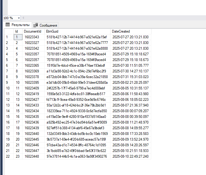This screenshot has width=206, height=175.
Task: Click date 2025-07-29 15:18:18.673
Action: pos(131,60)
